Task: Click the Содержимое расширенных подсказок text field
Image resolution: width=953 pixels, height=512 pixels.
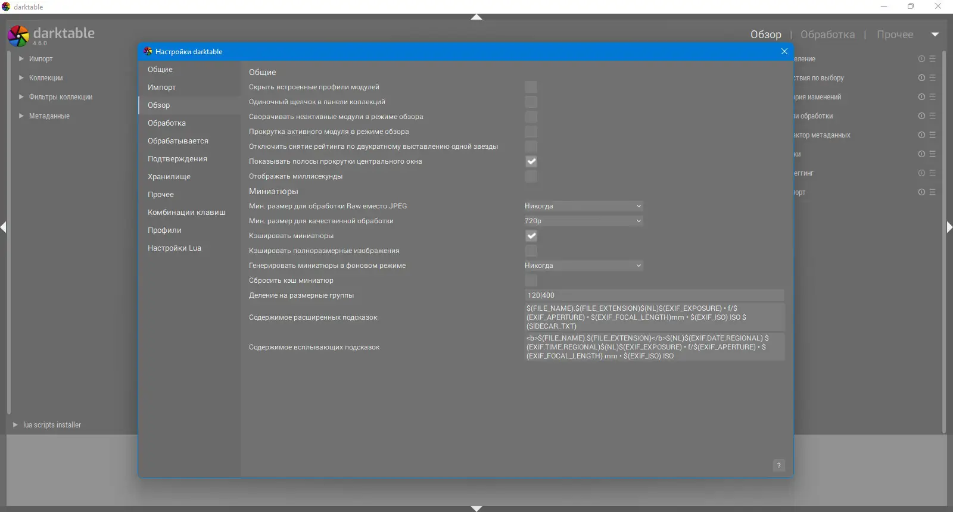Action: click(655, 317)
